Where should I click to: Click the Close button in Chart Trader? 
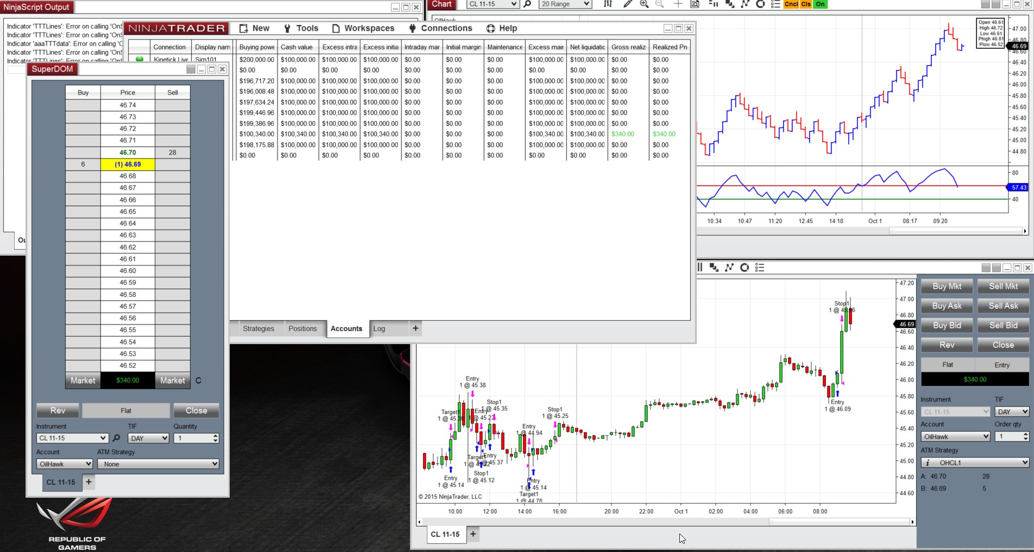1003,345
